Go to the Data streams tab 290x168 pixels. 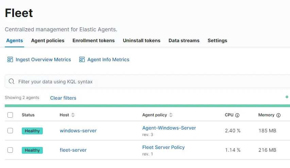[x=184, y=40]
